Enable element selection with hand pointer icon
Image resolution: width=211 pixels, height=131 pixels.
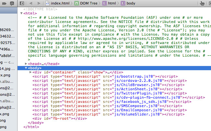[202, 3]
